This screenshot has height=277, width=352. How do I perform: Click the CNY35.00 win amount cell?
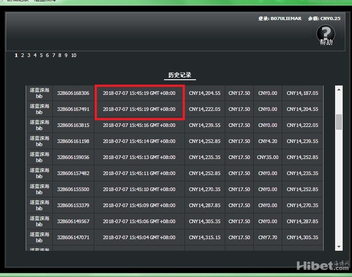[x=268, y=157]
